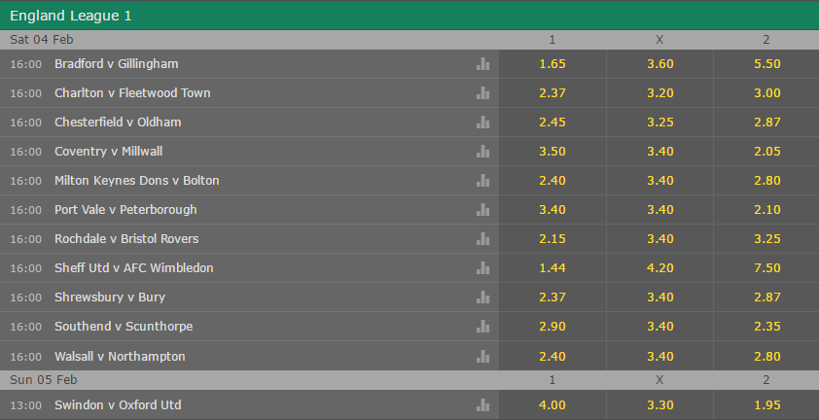Open the Milton Keynes Dons v Bolton match
Viewport: 819px width, 420px height.
tap(137, 181)
